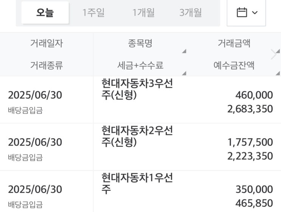The image size is (281, 212).
Task: Open the 현대자동차2우선주(신형) dividend row
Action: coord(137,137)
